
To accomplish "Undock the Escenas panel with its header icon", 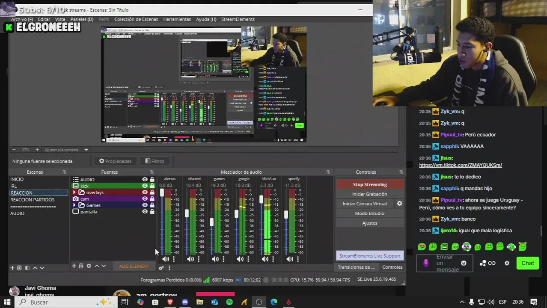I will (64, 172).
